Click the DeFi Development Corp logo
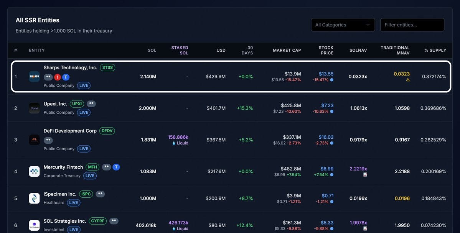460x233 pixels. 34,140
